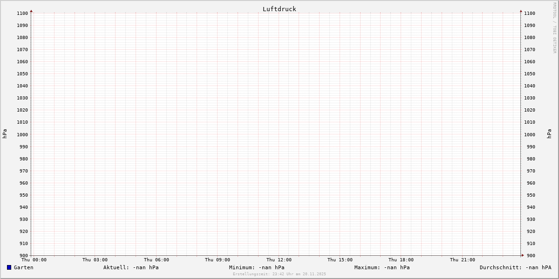This screenshot has height=279, width=559.
Task: Click the Thu 21:00 time label
Action: 463,260
